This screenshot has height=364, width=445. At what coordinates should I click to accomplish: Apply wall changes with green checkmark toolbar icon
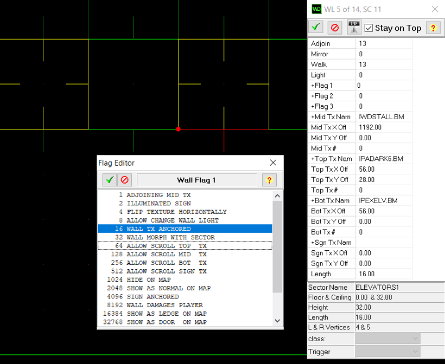click(x=315, y=27)
